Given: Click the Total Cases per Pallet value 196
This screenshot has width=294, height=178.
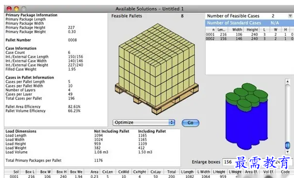Looking at the screenshot, I should point(71,98).
